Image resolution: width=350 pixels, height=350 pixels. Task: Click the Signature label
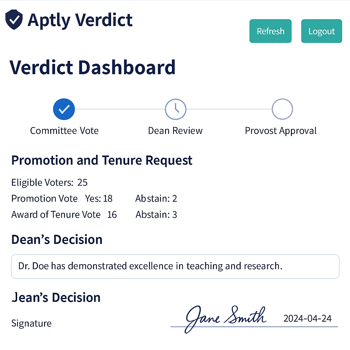[31, 323]
